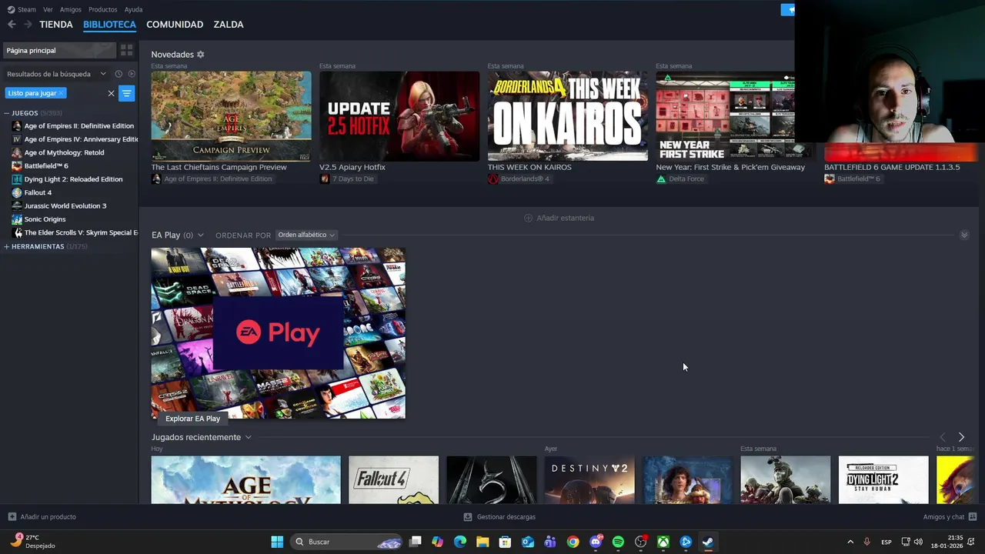The image size is (985, 554).
Task: Open Novedades settings gear
Action: (x=201, y=55)
